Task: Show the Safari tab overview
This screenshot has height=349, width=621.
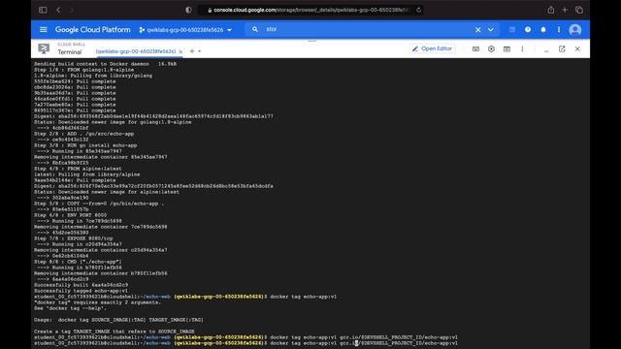Action: (x=579, y=10)
